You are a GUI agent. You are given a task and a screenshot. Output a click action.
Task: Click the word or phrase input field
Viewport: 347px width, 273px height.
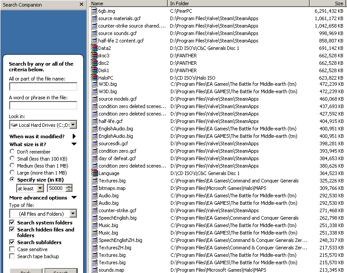coord(43,105)
